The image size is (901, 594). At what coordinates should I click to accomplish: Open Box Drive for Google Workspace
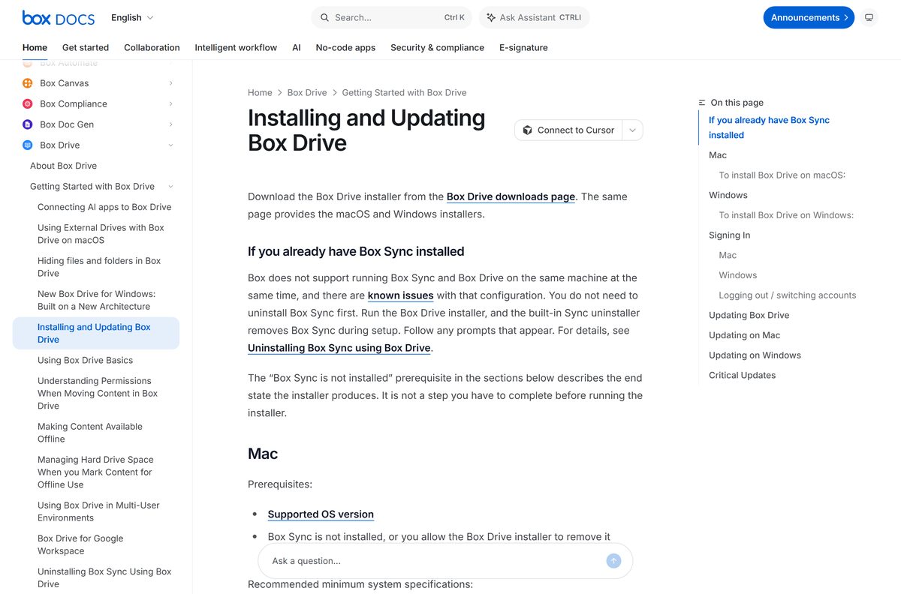pyautogui.click(x=80, y=544)
